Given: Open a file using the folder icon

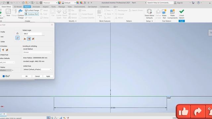Looking at the screenshot, I should [x=4, y=3].
